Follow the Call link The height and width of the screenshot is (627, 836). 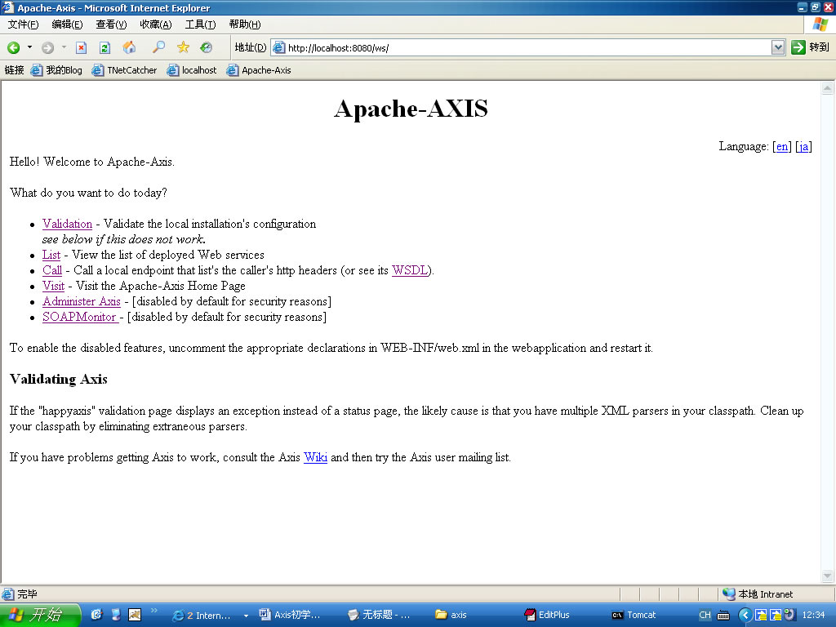tap(52, 270)
